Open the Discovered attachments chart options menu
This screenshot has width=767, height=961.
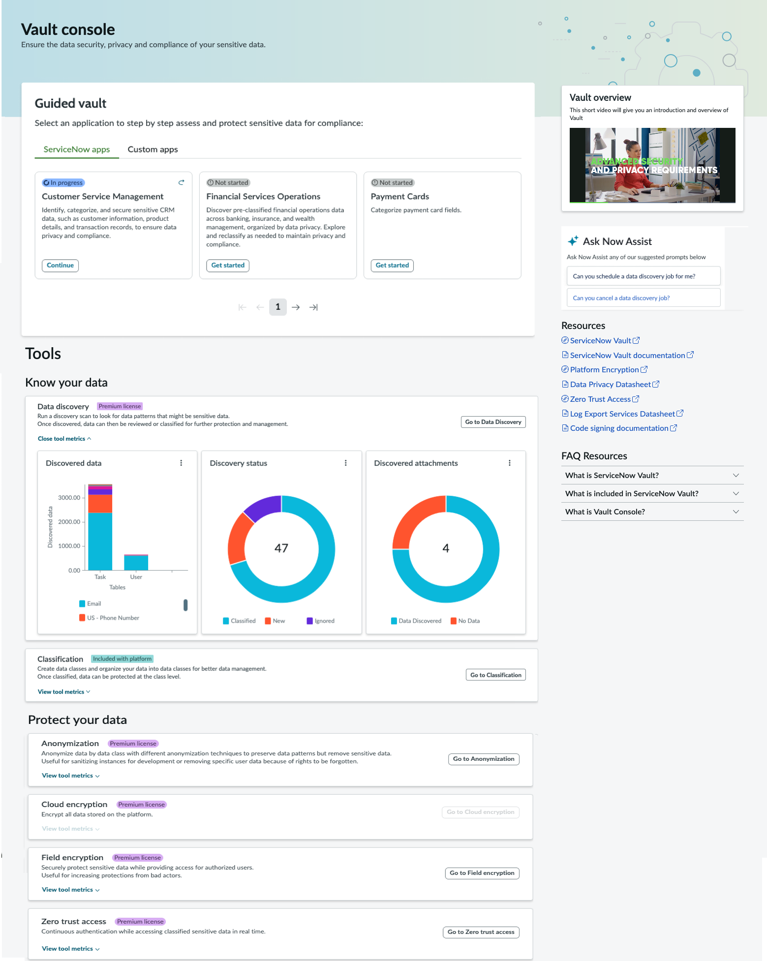coord(510,463)
